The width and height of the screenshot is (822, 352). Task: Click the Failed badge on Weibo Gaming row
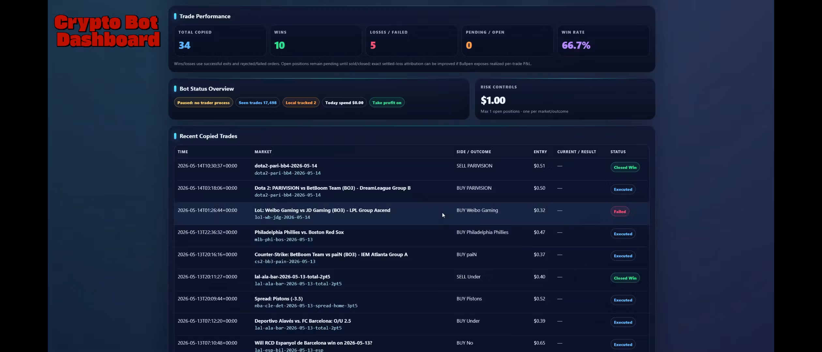(x=620, y=212)
